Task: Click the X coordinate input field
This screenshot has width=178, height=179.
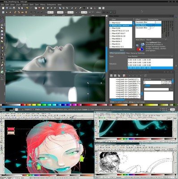Action: point(51,13)
